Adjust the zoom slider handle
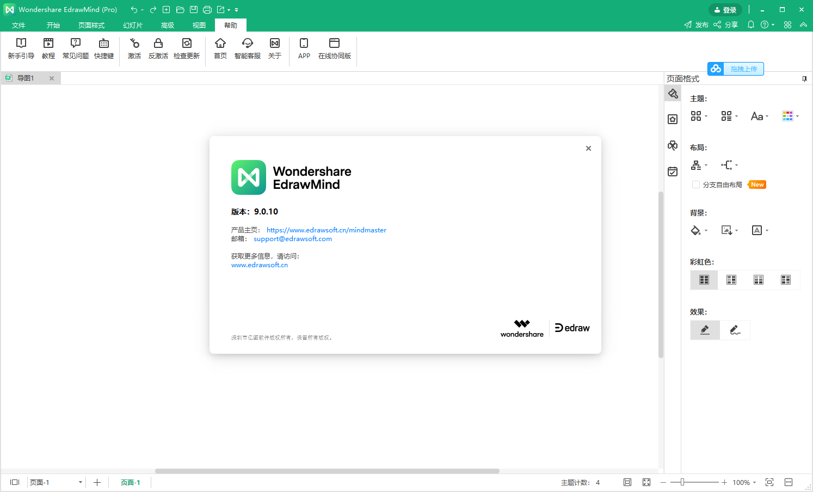This screenshot has width=813, height=492. click(x=682, y=482)
